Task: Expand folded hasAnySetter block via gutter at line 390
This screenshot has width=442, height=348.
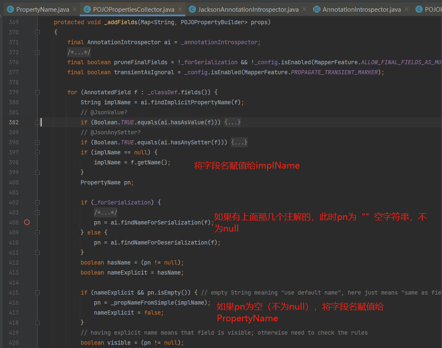Action: coord(37,142)
